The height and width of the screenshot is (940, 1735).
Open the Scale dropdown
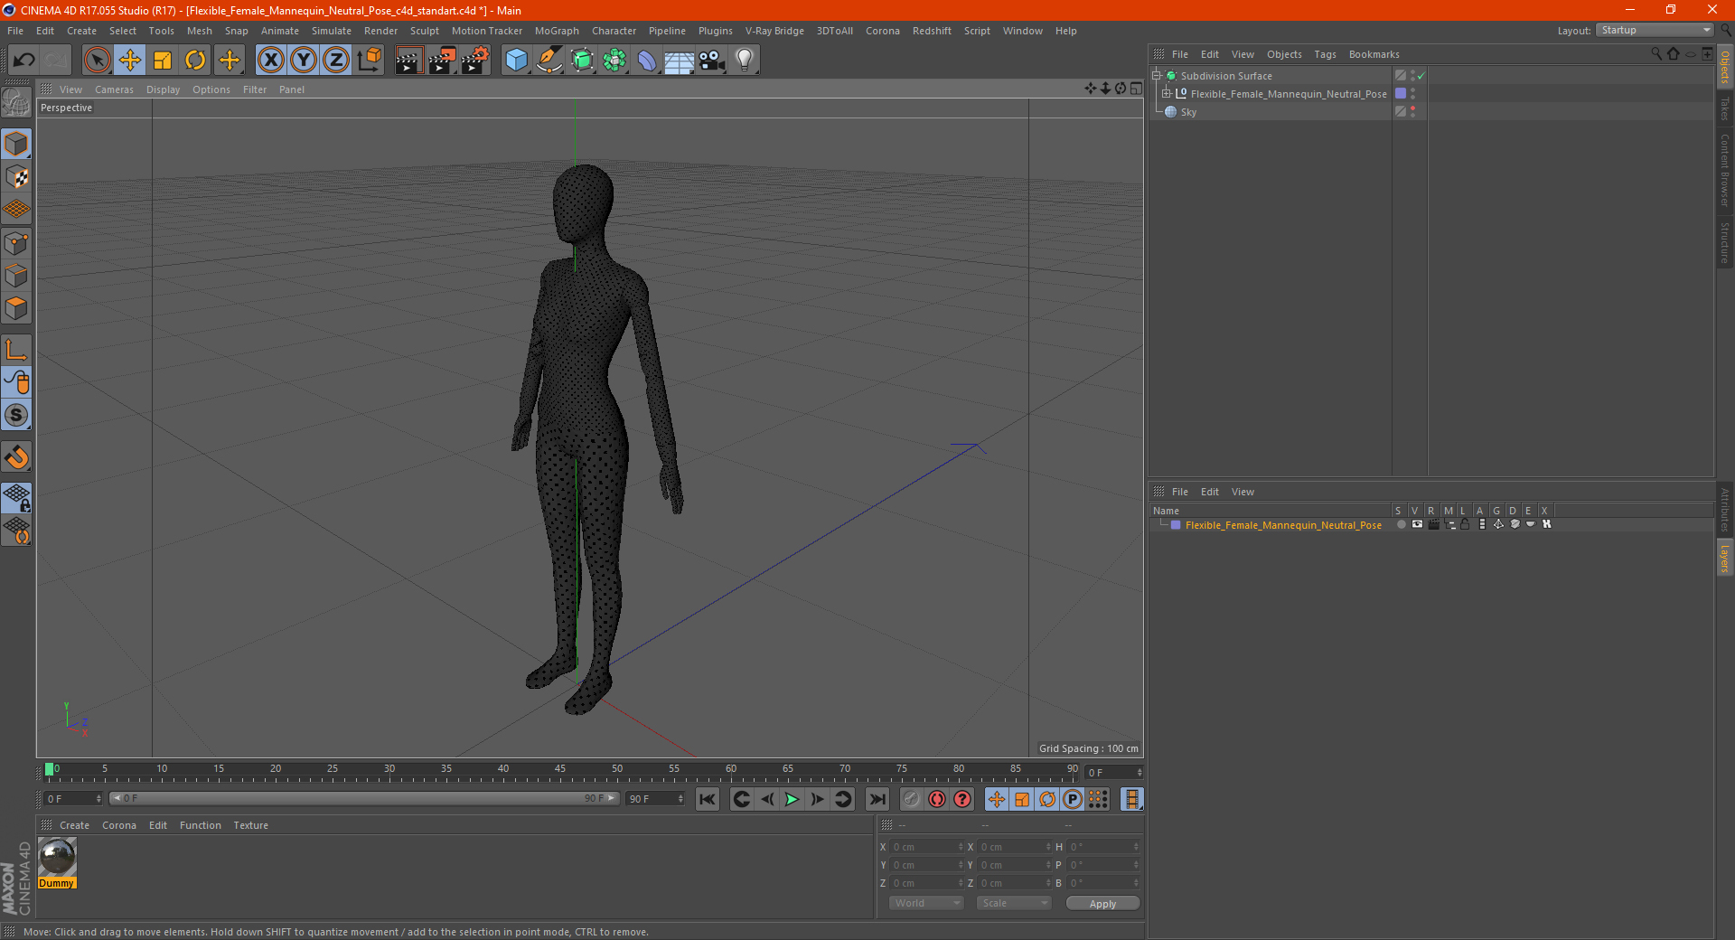(1014, 903)
